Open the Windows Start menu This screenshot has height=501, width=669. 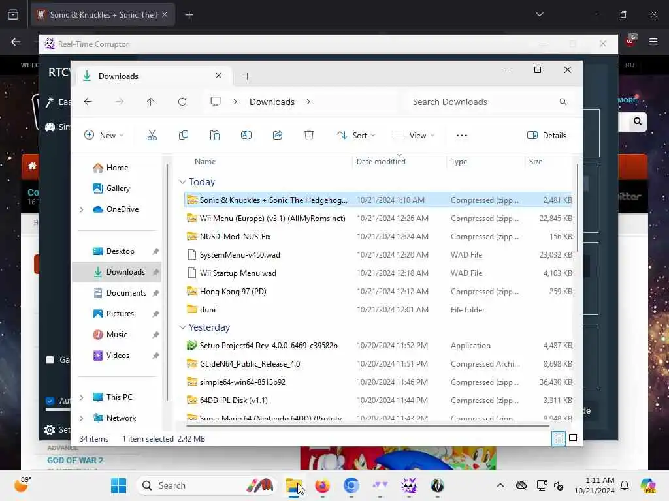(118, 485)
